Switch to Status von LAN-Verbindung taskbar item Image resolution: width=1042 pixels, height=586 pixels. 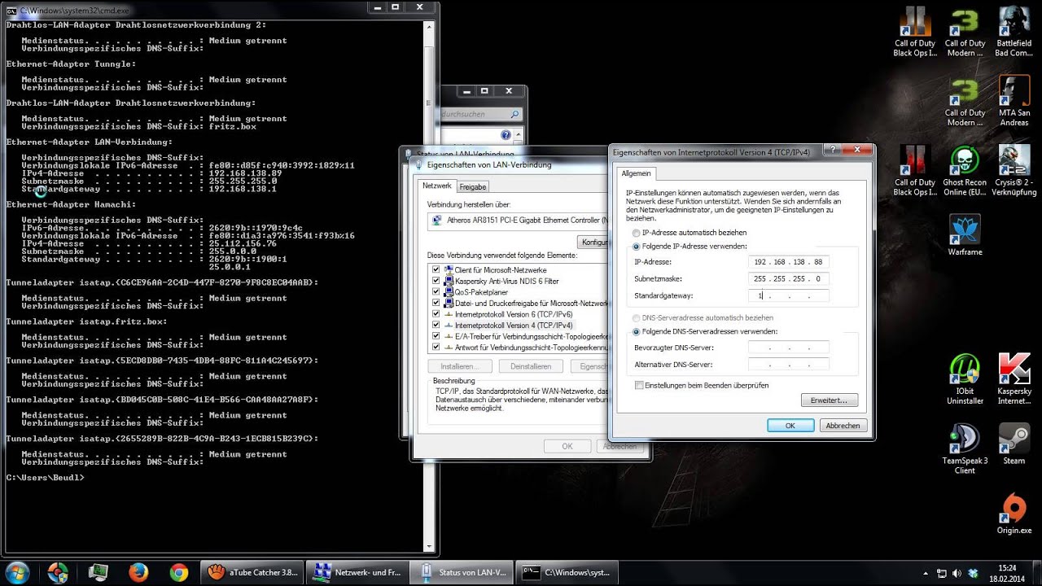point(462,572)
